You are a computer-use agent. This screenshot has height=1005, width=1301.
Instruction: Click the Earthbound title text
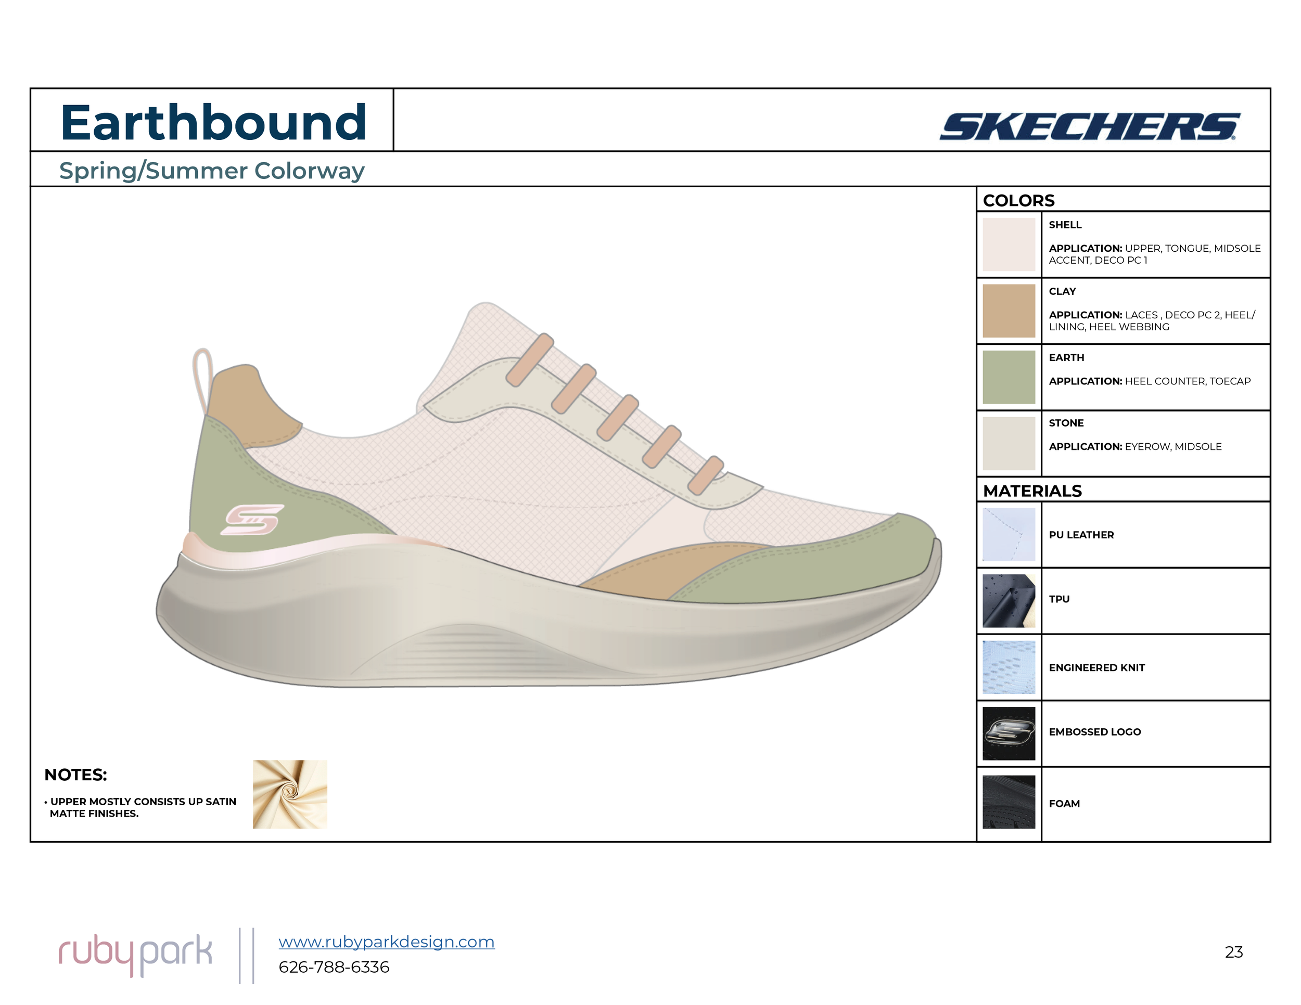point(213,122)
